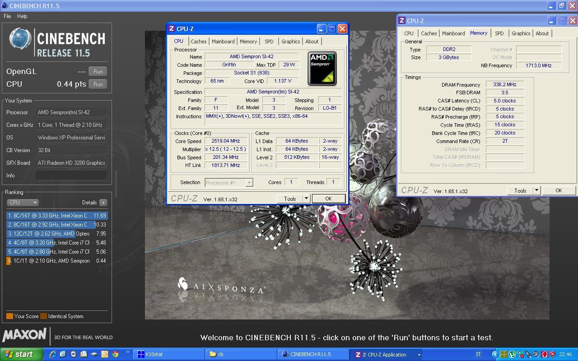The width and height of the screenshot is (578, 361).
Task: Open SPD tab in right CPU-Z window
Action: (499, 33)
